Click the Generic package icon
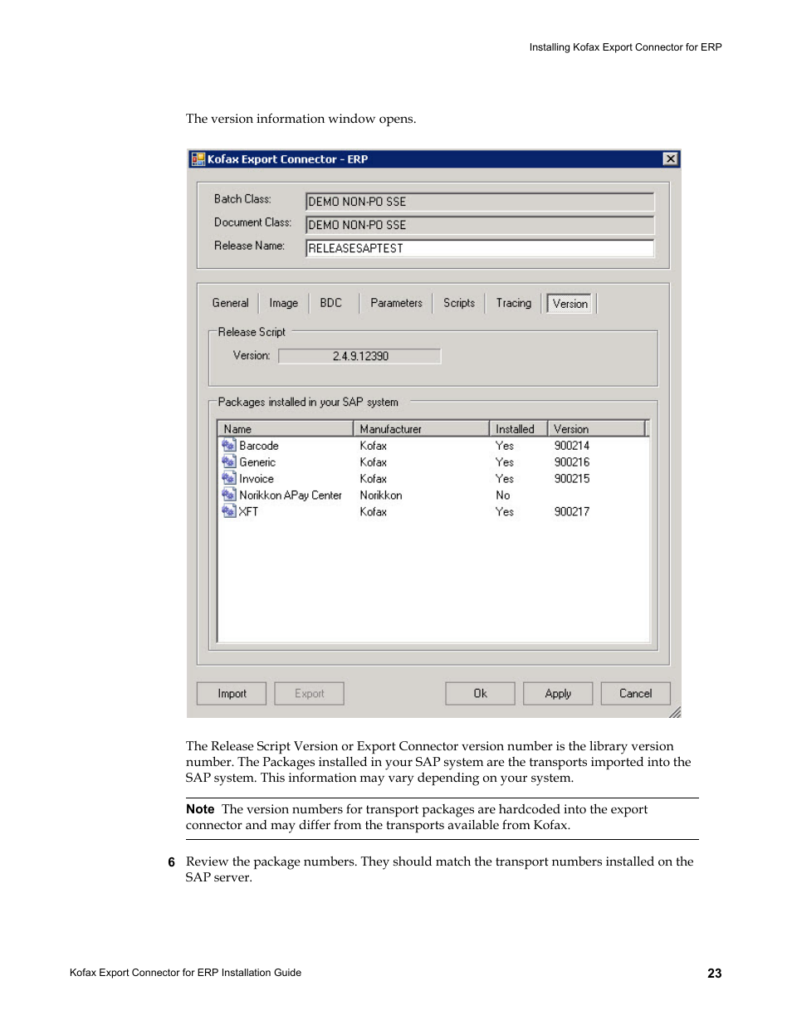The height and width of the screenshot is (1025, 792). click(x=228, y=461)
